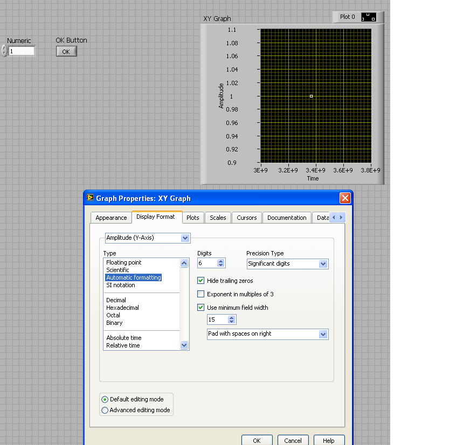Click the Type list scrollbar

(x=184, y=304)
